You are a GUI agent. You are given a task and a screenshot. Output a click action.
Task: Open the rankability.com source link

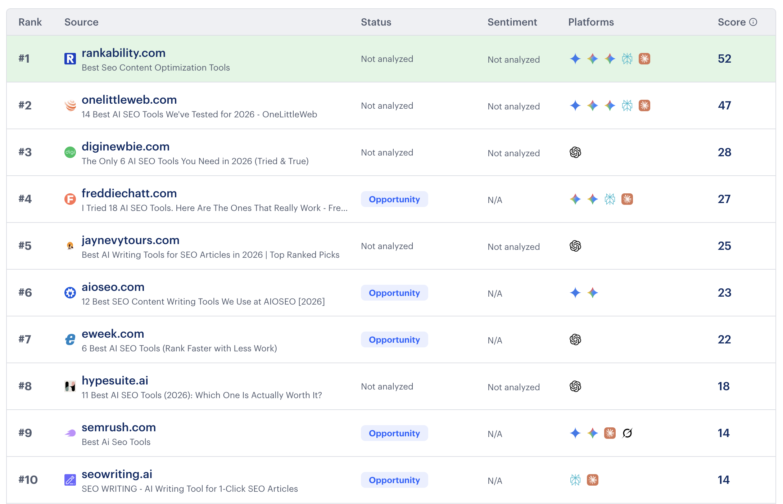[x=123, y=53]
